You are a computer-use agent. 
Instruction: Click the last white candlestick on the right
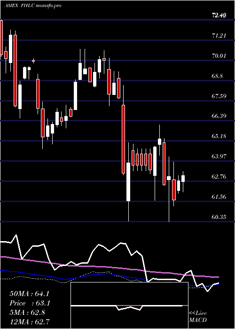[x=183, y=179]
